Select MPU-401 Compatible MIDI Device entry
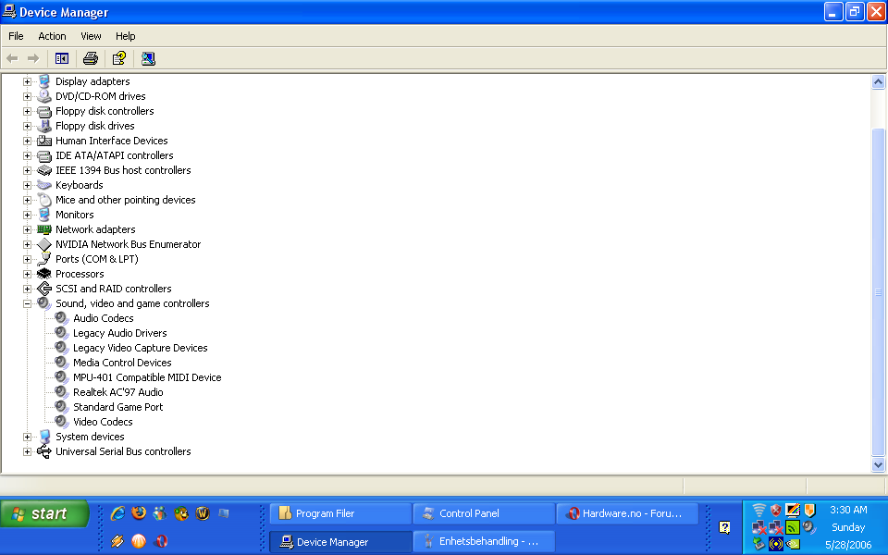The image size is (888, 555). point(147,377)
